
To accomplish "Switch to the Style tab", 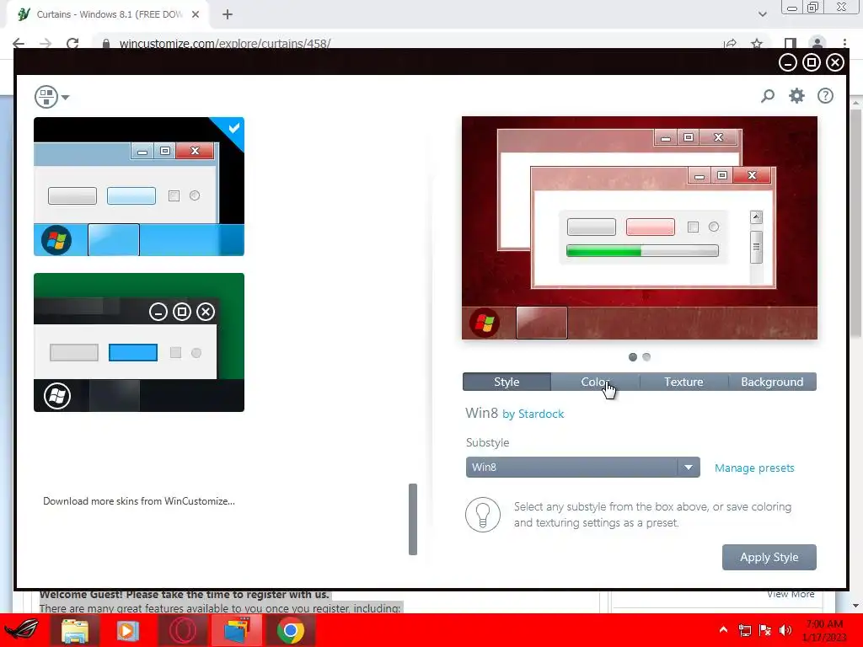I will pos(507,382).
